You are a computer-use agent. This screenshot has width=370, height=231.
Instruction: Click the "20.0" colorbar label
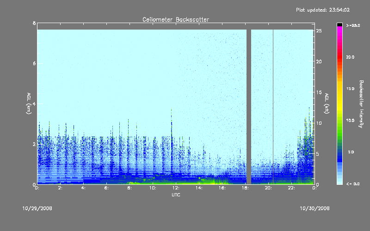tap(350, 57)
